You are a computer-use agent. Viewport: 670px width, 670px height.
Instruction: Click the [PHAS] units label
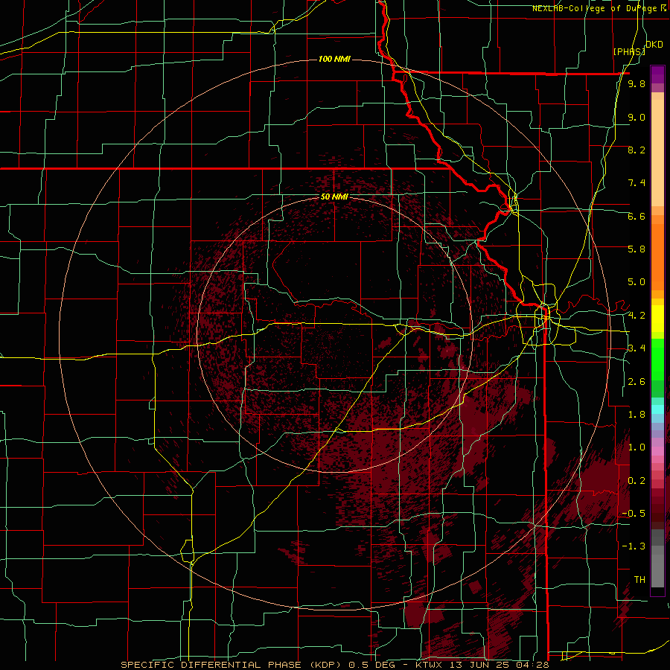[x=629, y=51]
